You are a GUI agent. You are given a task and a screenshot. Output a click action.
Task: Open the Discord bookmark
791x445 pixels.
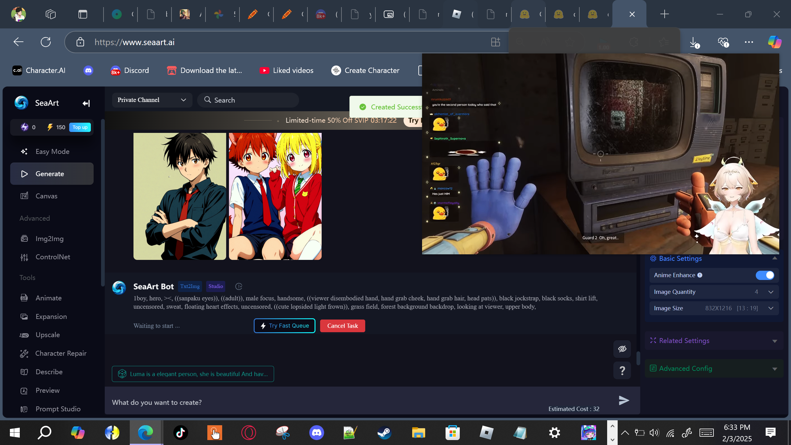(x=130, y=70)
